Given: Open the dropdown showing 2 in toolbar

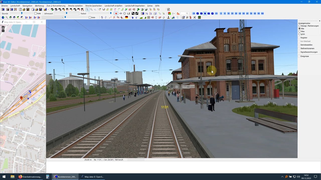Looking at the screenshot, I should (x=173, y=13).
